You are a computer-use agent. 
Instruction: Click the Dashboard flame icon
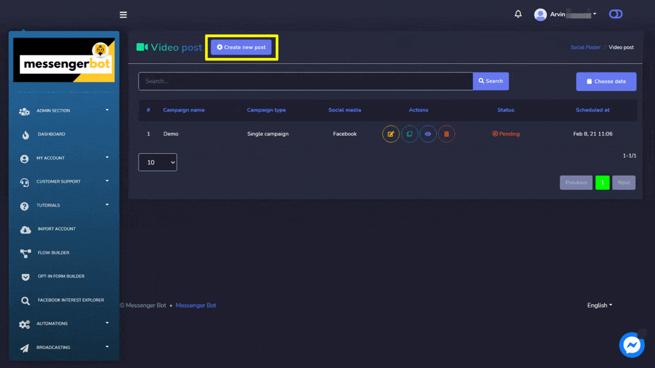[x=26, y=135]
